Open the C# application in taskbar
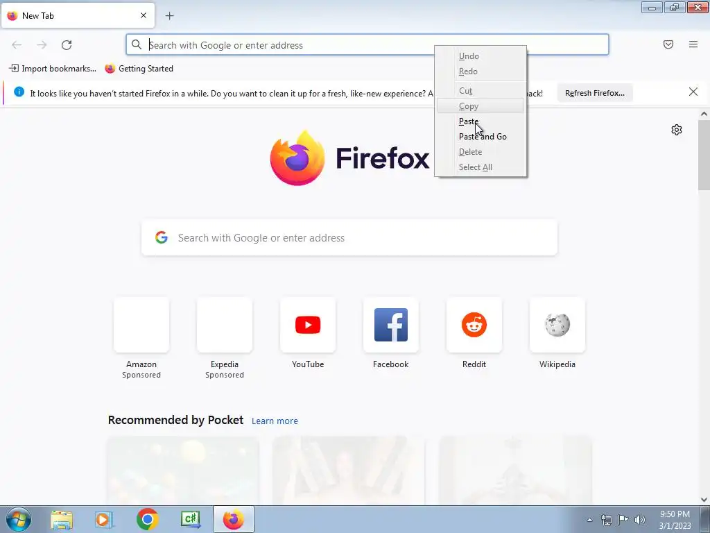The image size is (710, 533). (191, 519)
